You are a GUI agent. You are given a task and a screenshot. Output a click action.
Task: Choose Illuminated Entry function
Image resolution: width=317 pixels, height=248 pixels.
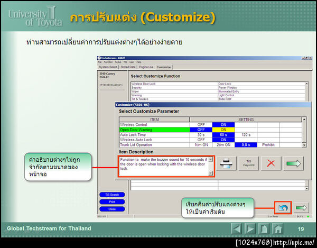[262, 91]
